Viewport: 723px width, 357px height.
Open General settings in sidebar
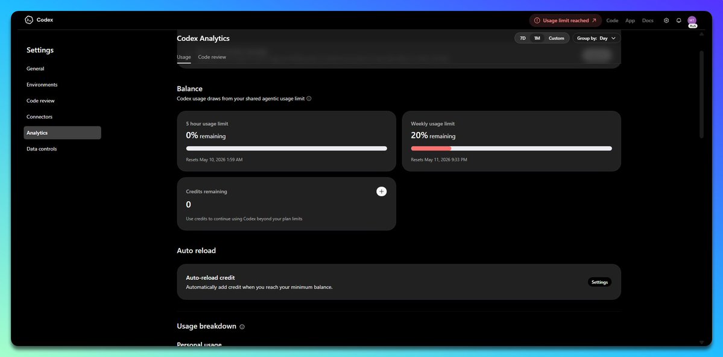62,69
